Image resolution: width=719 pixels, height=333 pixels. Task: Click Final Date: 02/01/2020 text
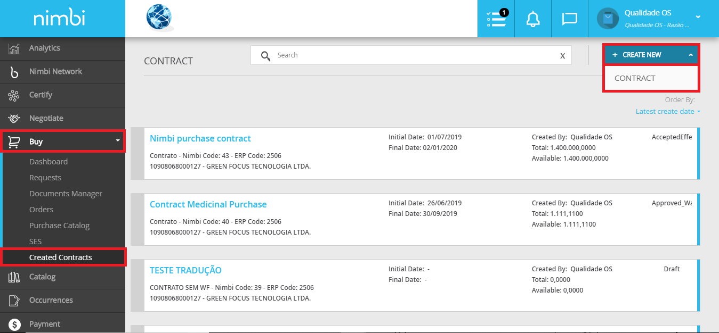(x=423, y=148)
